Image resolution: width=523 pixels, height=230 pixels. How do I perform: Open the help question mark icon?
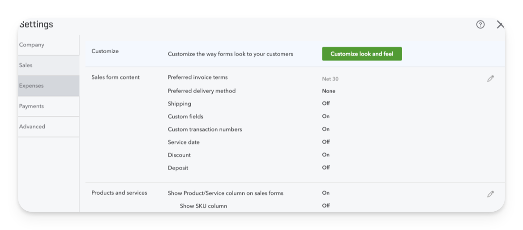480,24
